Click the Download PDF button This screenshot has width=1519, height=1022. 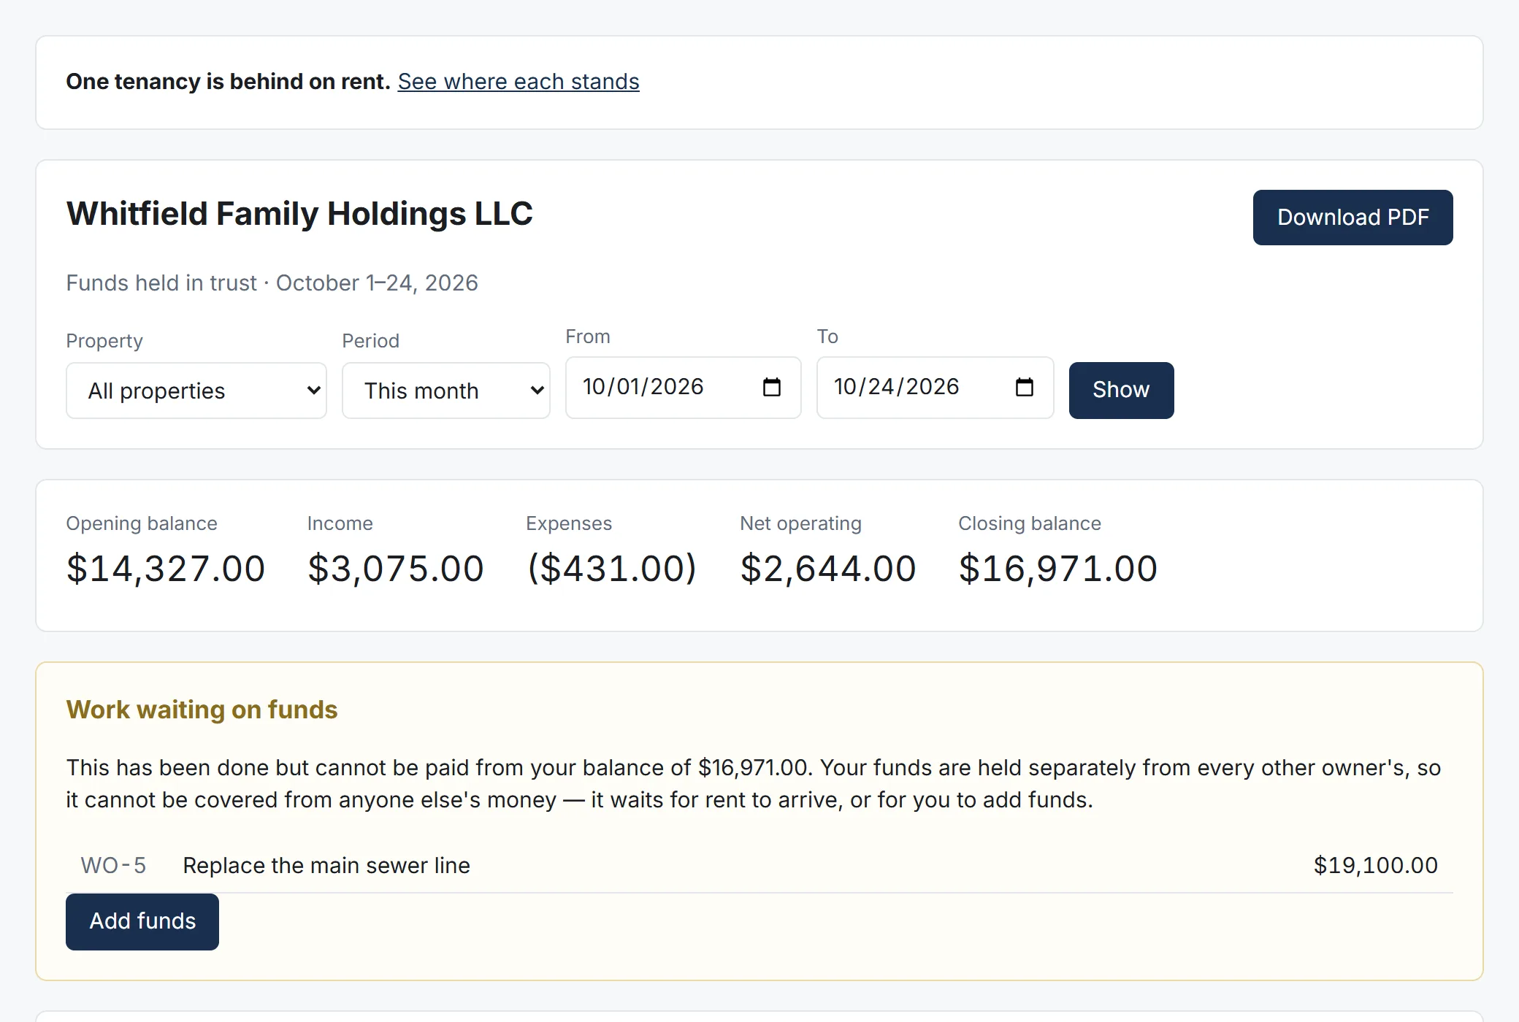coord(1352,218)
